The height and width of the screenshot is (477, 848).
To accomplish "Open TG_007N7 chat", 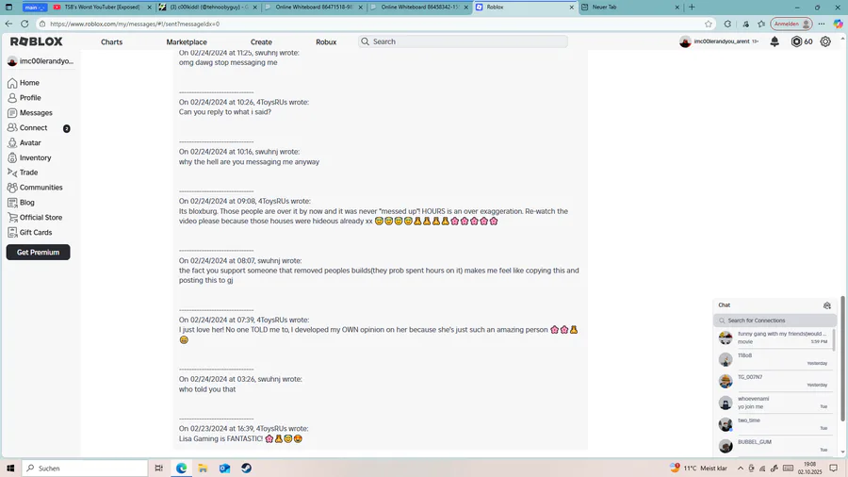I will click(774, 381).
